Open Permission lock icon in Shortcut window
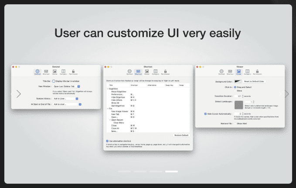The width and height of the screenshot is (296, 188). click(165, 72)
